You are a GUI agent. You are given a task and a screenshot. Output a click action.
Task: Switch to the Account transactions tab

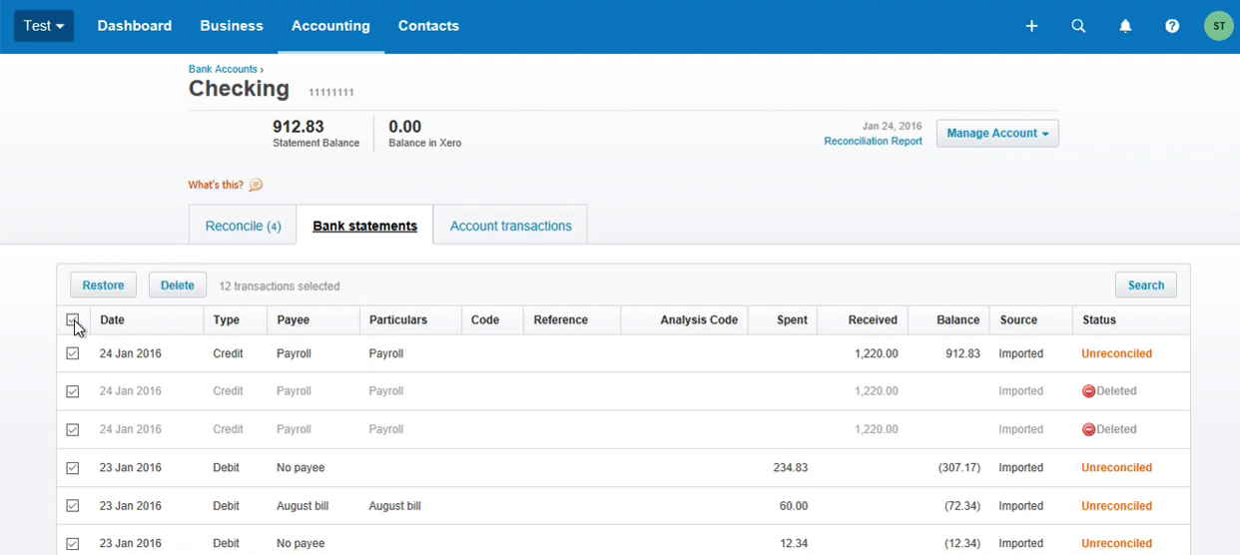coord(511,226)
